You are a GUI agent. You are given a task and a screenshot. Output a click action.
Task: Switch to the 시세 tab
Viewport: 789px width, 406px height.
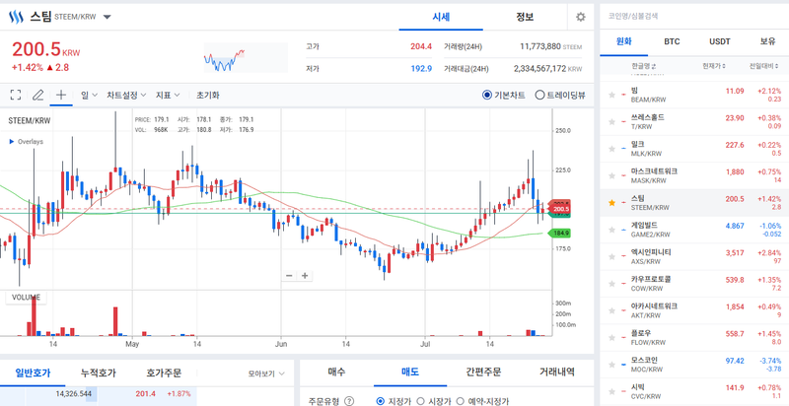(x=441, y=17)
